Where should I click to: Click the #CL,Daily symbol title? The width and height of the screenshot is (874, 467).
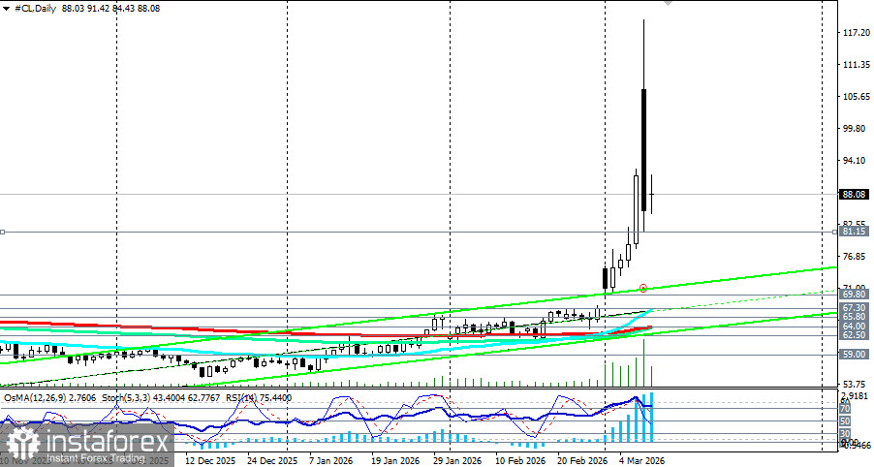(35, 9)
